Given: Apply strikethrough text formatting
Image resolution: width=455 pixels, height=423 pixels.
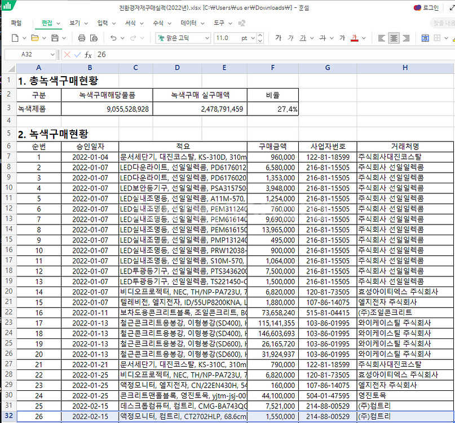Looking at the screenshot, I should click(x=323, y=38).
